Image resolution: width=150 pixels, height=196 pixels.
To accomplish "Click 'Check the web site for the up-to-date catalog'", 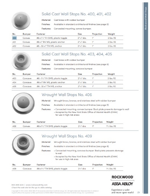I will 32,188.
